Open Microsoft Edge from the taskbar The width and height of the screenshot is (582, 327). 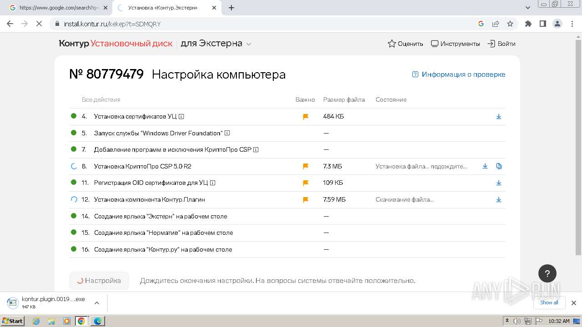tap(97, 321)
